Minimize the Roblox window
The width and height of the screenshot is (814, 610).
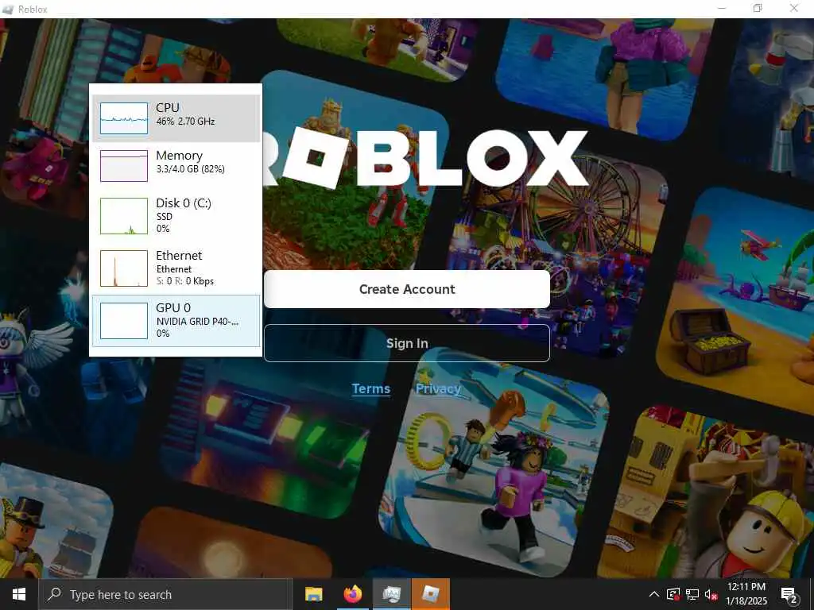(x=722, y=8)
